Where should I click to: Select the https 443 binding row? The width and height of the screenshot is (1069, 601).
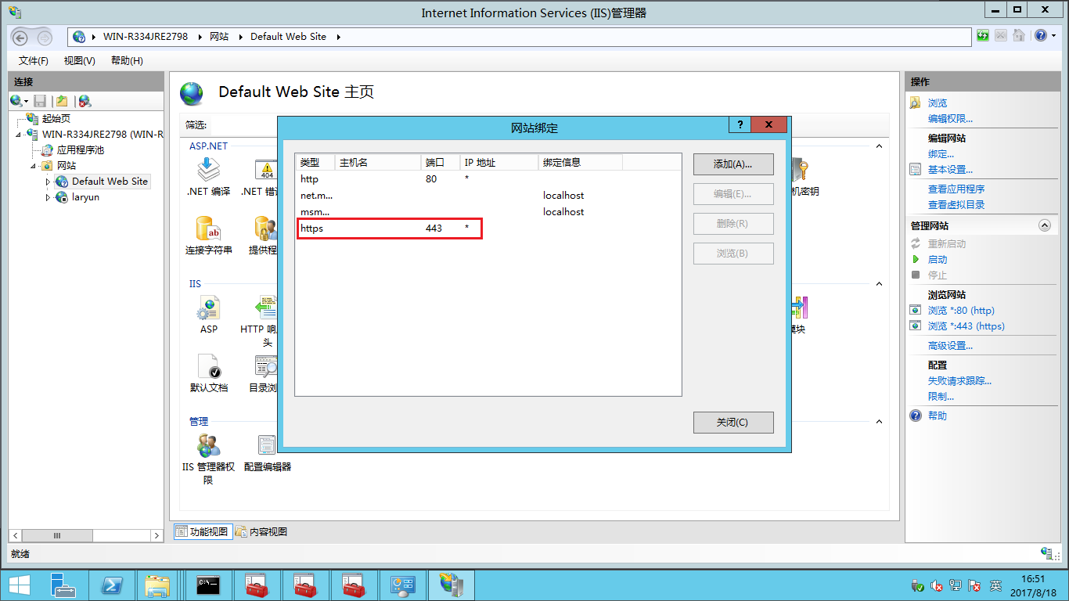click(x=389, y=229)
